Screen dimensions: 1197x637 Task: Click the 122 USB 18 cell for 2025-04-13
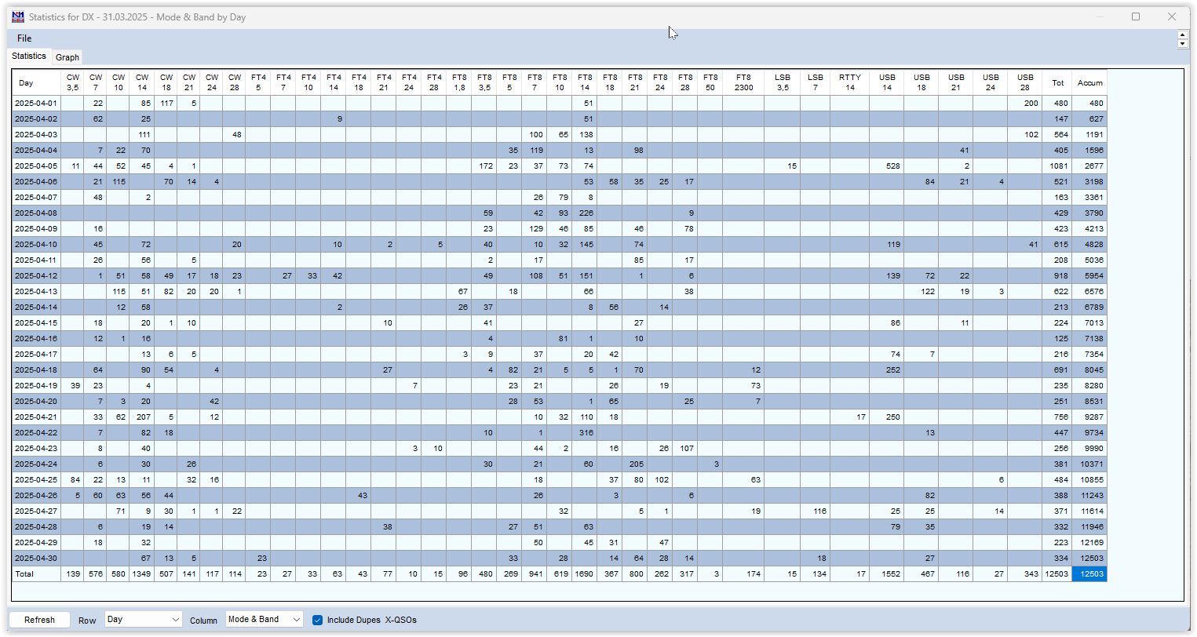click(x=921, y=292)
